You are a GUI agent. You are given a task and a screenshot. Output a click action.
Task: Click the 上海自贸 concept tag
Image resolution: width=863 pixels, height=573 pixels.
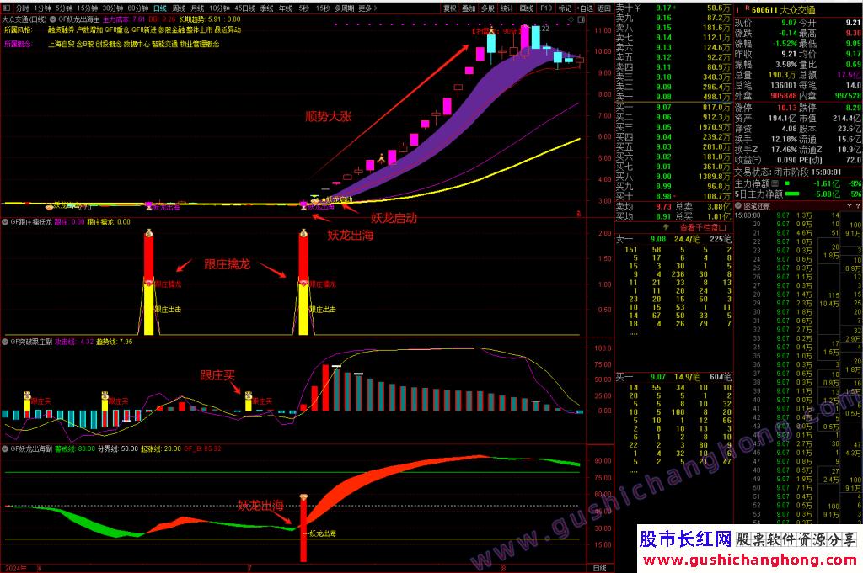pos(61,44)
